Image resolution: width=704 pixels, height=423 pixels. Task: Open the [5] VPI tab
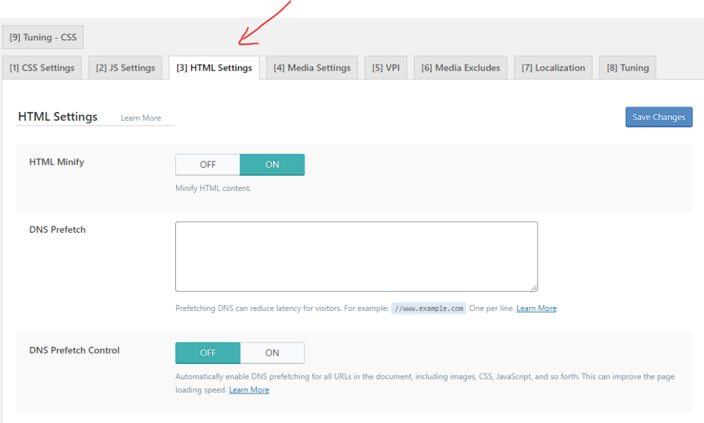click(386, 68)
